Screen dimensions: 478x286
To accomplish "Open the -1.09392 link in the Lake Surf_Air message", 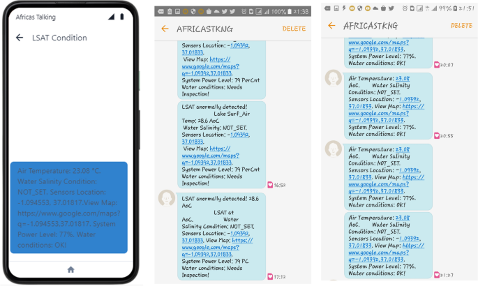I will [239, 135].
